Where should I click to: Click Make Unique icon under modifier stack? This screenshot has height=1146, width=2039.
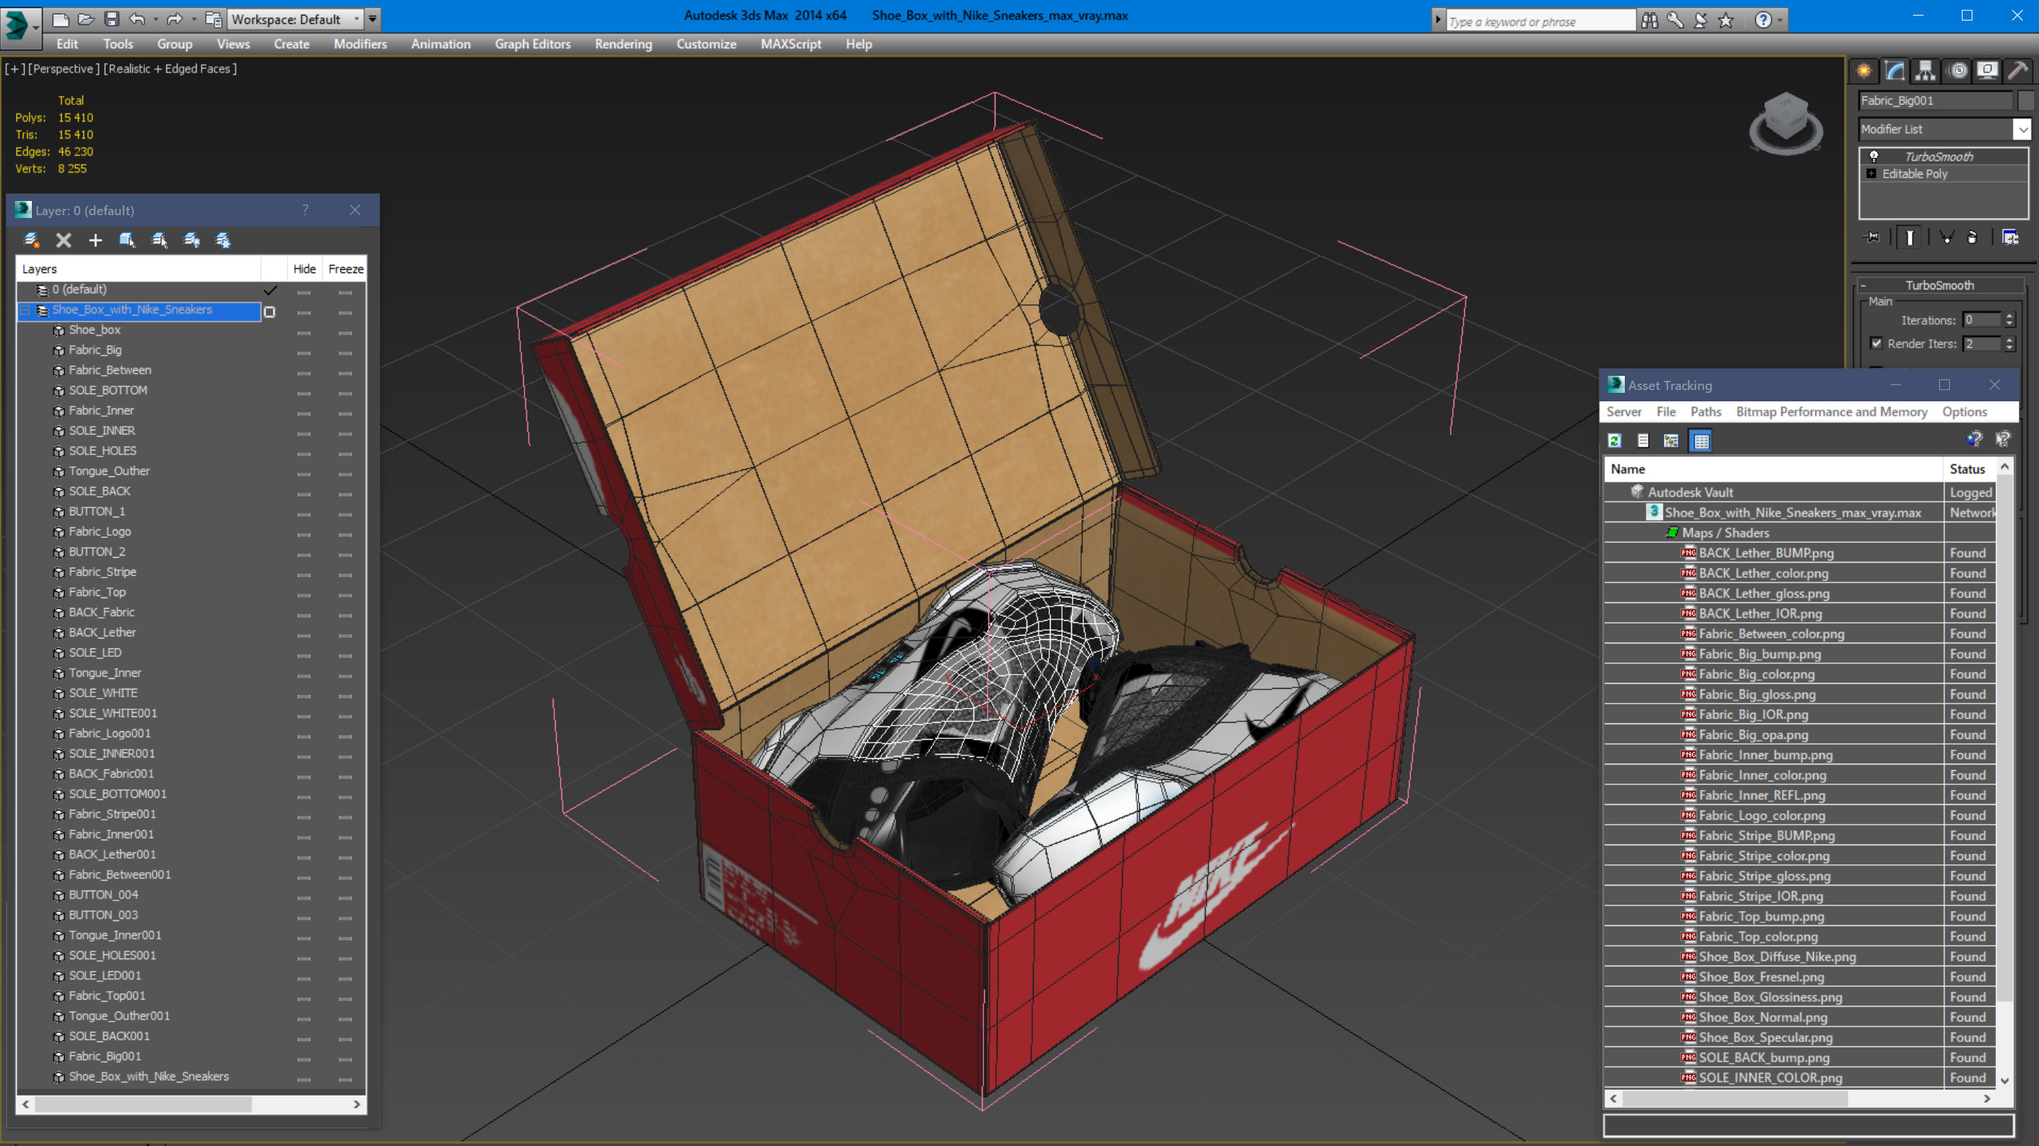pyautogui.click(x=1946, y=236)
